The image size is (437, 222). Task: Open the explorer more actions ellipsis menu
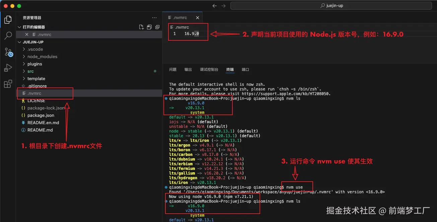[x=154, y=18]
